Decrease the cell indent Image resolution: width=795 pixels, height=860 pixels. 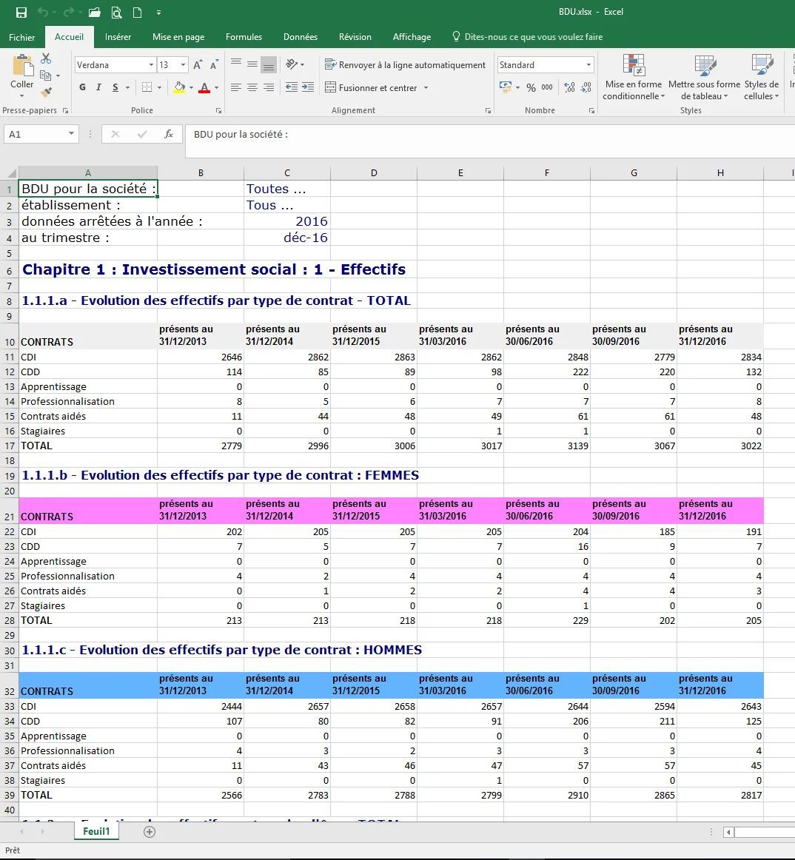click(x=292, y=87)
